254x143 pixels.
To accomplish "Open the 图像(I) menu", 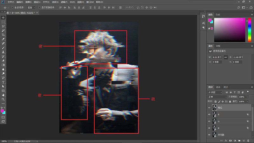I will [x=28, y=2].
